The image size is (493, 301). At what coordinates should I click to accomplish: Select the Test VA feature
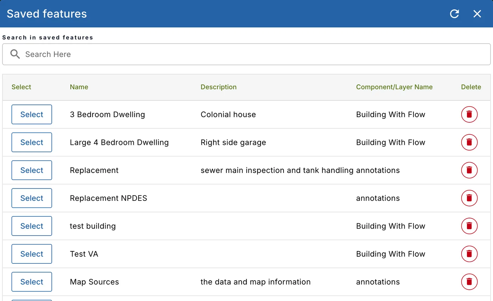click(32, 254)
